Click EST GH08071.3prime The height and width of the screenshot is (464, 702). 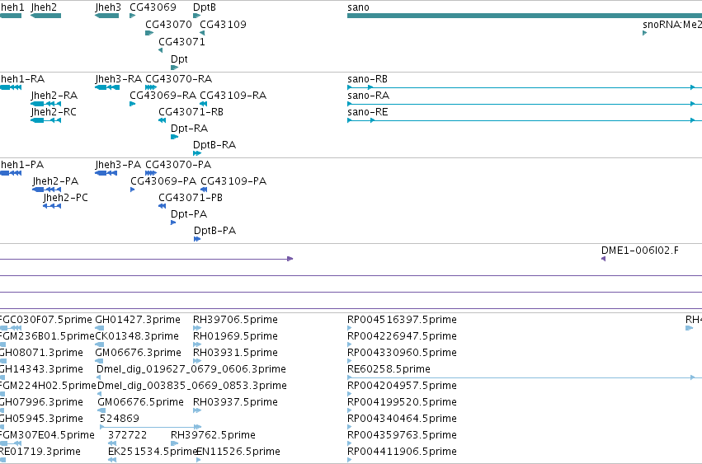[x=41, y=353]
